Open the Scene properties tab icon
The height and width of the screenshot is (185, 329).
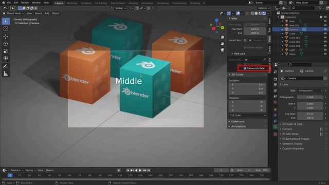point(276,96)
